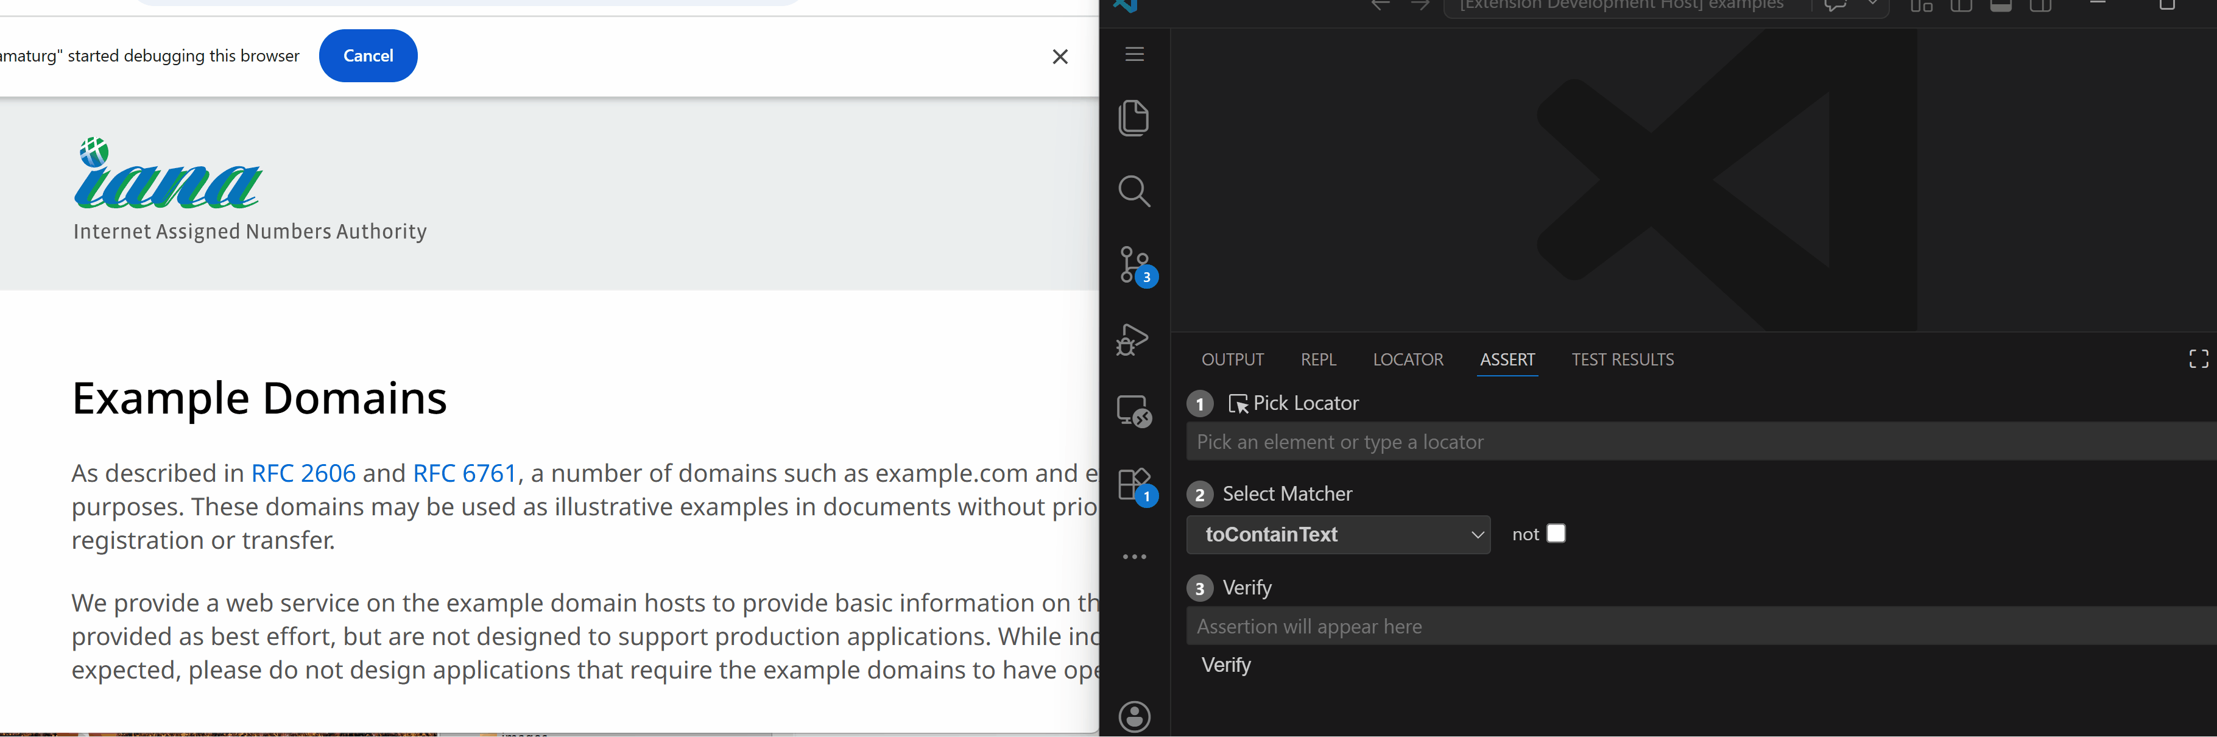Open the Search view in sidebar

click(1133, 191)
